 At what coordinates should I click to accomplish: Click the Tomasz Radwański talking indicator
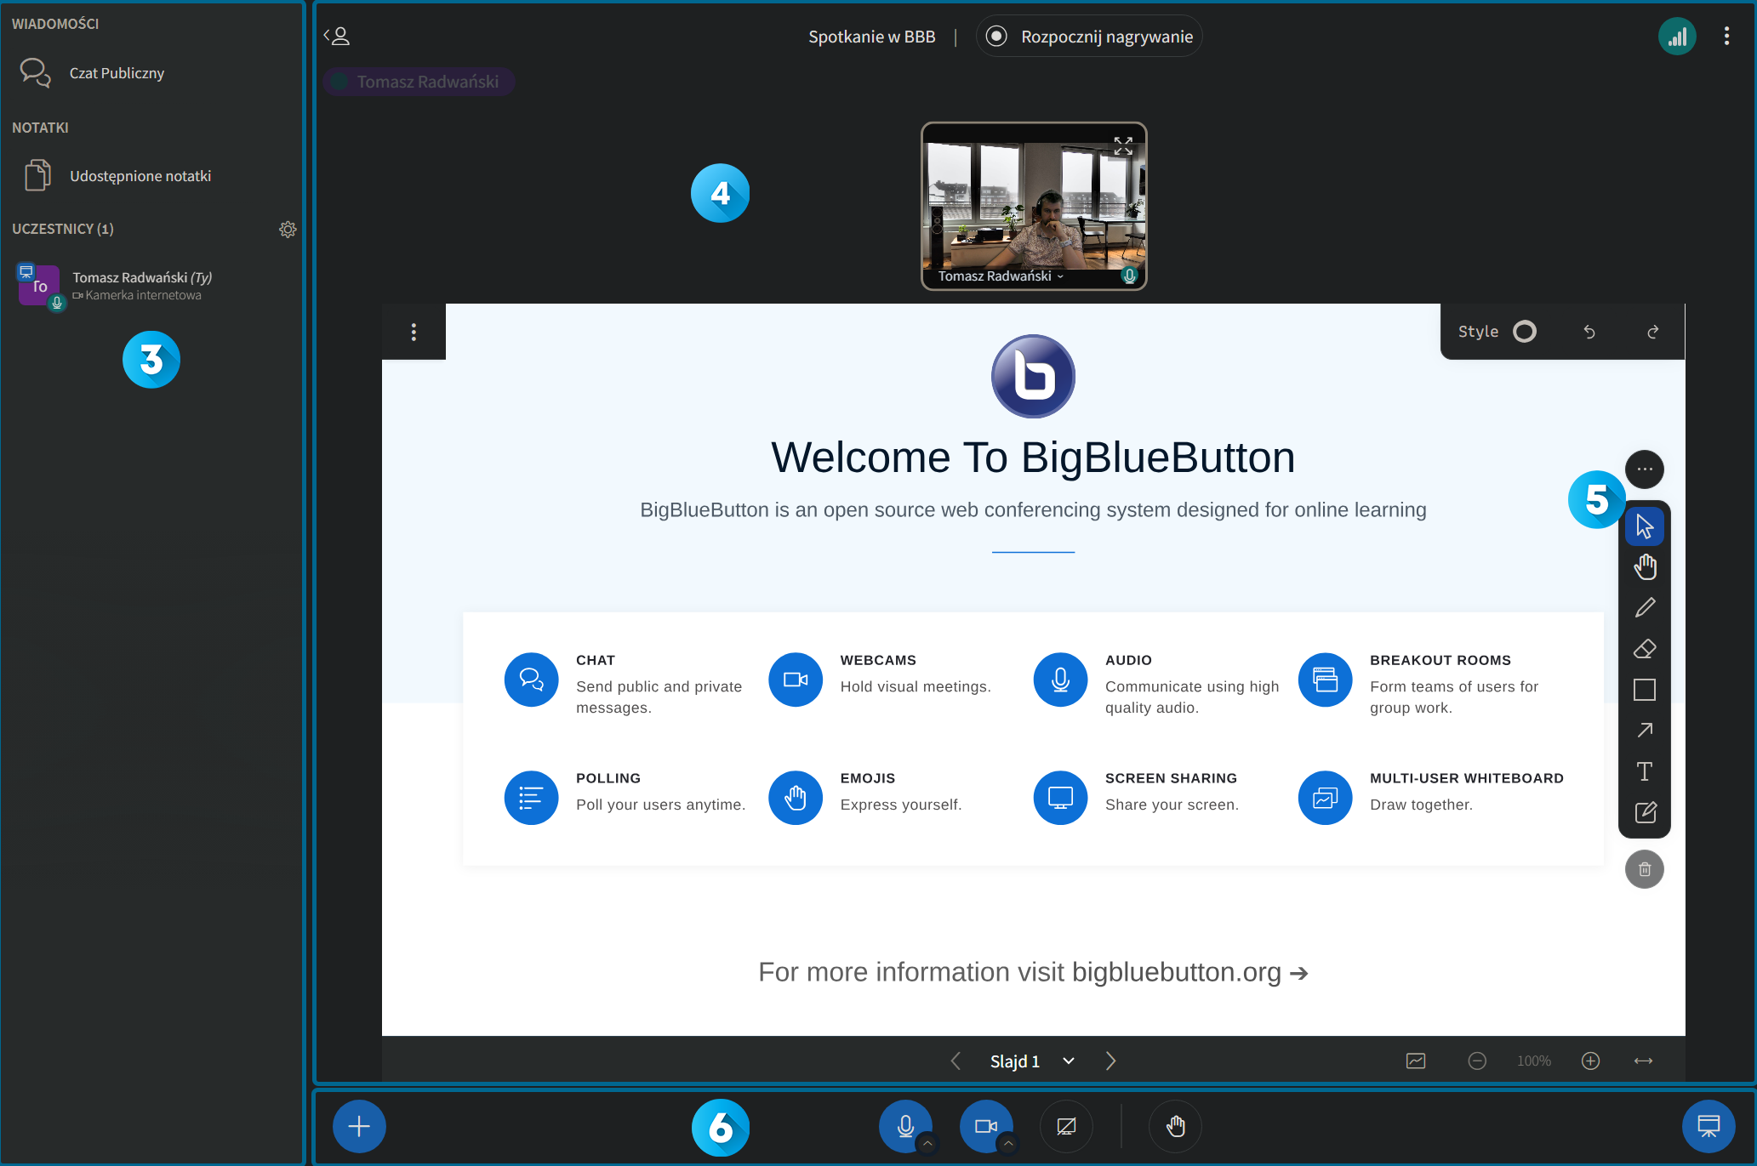(419, 82)
